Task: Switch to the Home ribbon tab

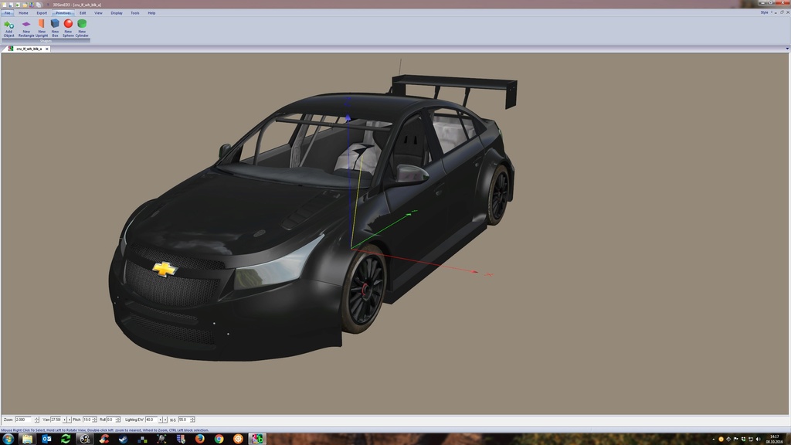Action: 23,13
